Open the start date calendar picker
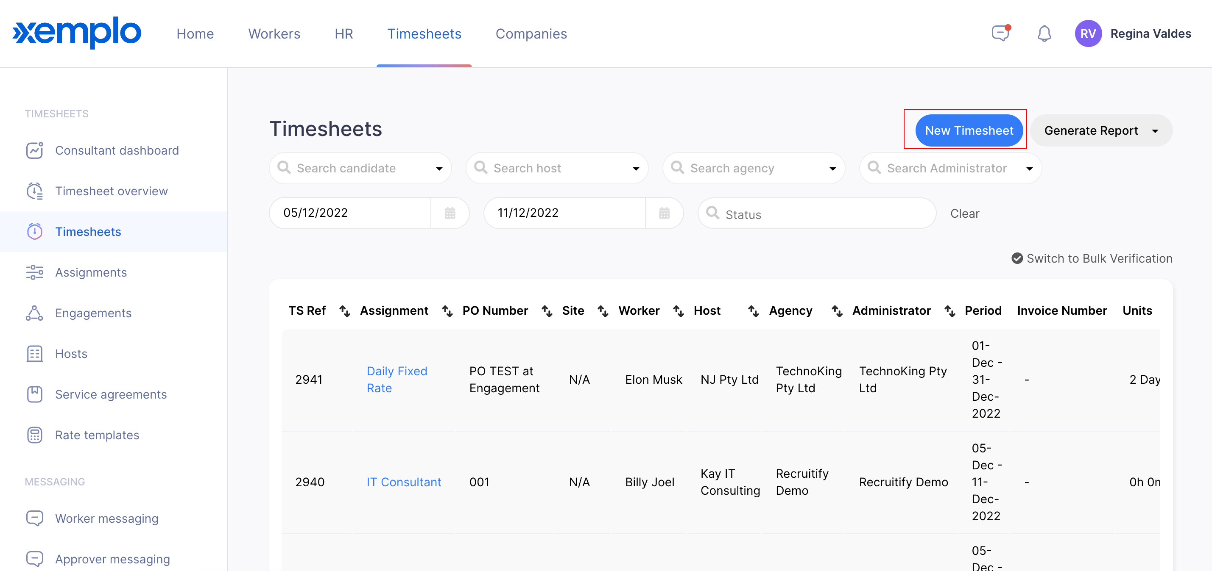Image resolution: width=1212 pixels, height=571 pixels. coord(450,213)
